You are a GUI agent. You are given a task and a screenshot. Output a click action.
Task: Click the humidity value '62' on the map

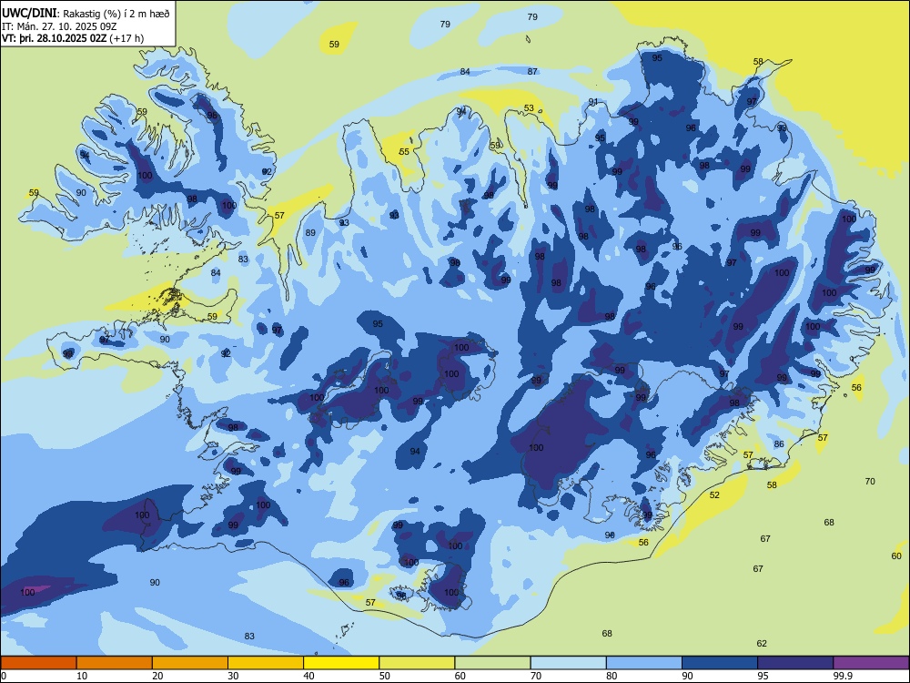point(762,644)
